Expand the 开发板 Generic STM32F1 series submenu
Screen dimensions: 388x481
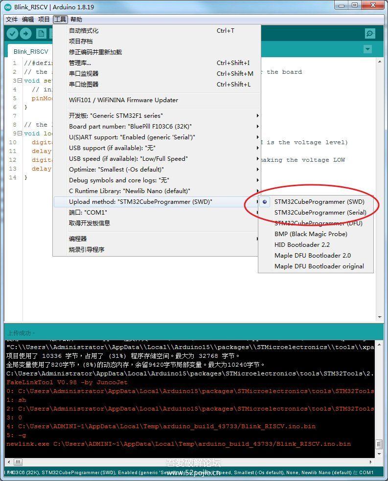157,116
